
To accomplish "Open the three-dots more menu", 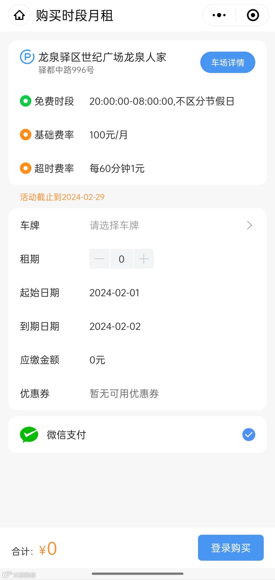I will point(219,15).
